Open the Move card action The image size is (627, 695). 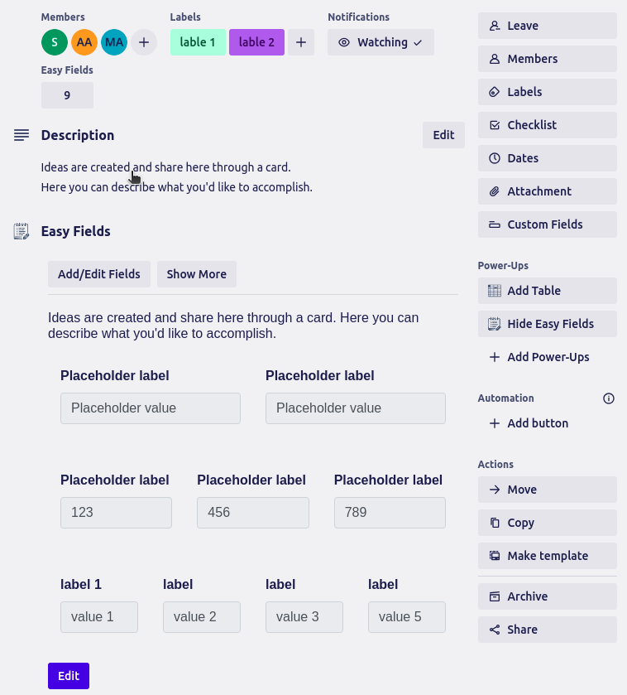548,490
